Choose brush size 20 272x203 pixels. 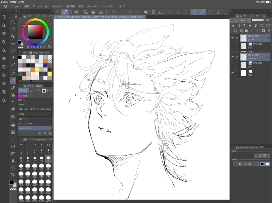click(21, 167)
